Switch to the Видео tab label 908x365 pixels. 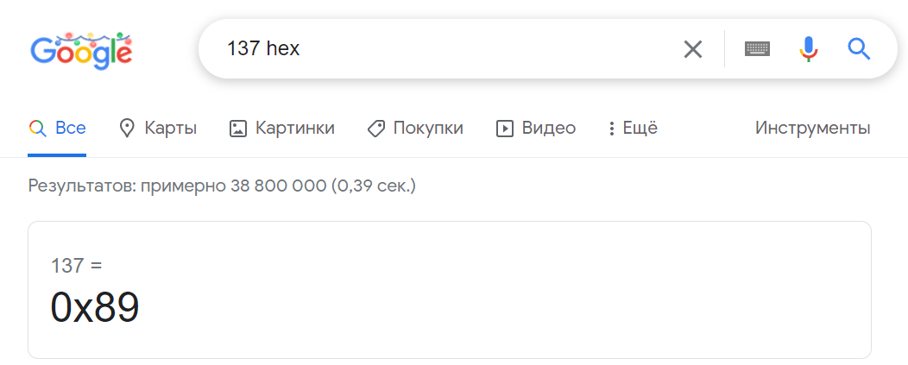(x=548, y=129)
